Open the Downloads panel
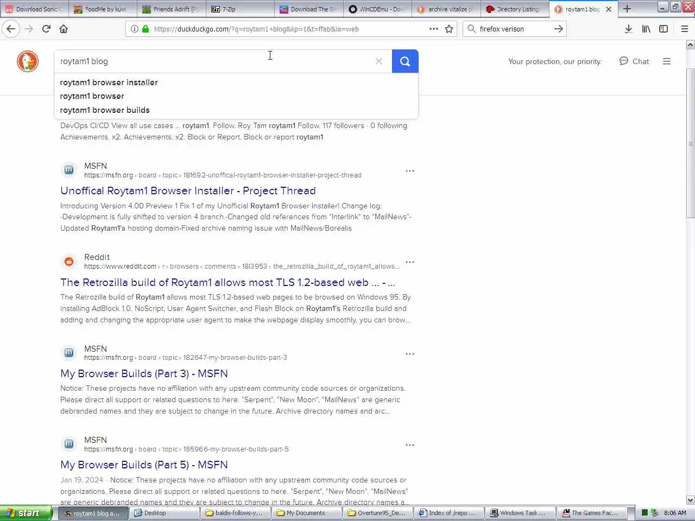 pyautogui.click(x=628, y=29)
